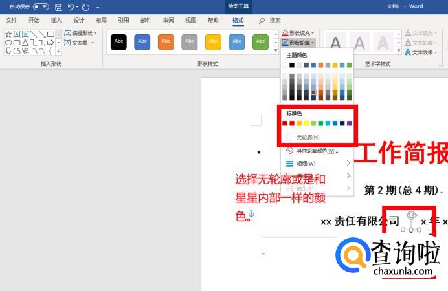
Task: Switch to the References (引用) tab
Action: coord(124,20)
